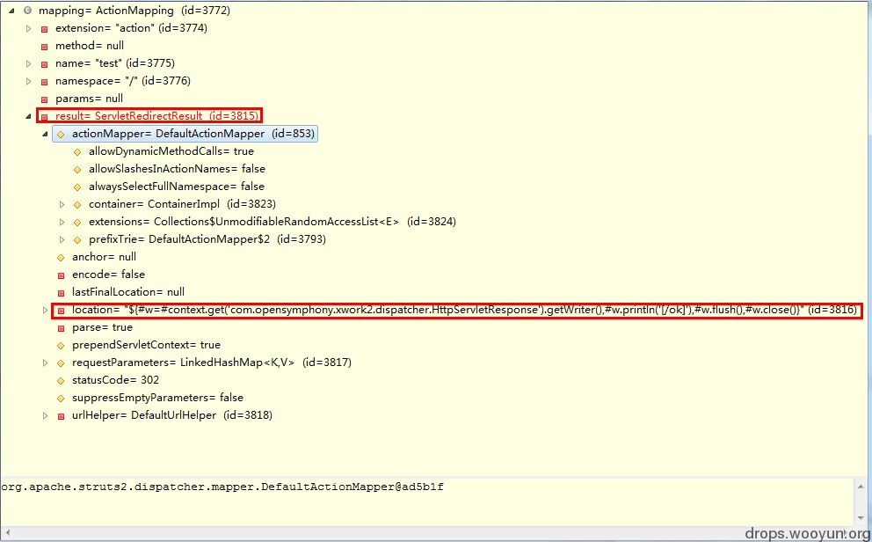Image resolution: width=872 pixels, height=542 pixels.
Task: Click the red field icon beside extension
Action: pyautogui.click(x=45, y=29)
